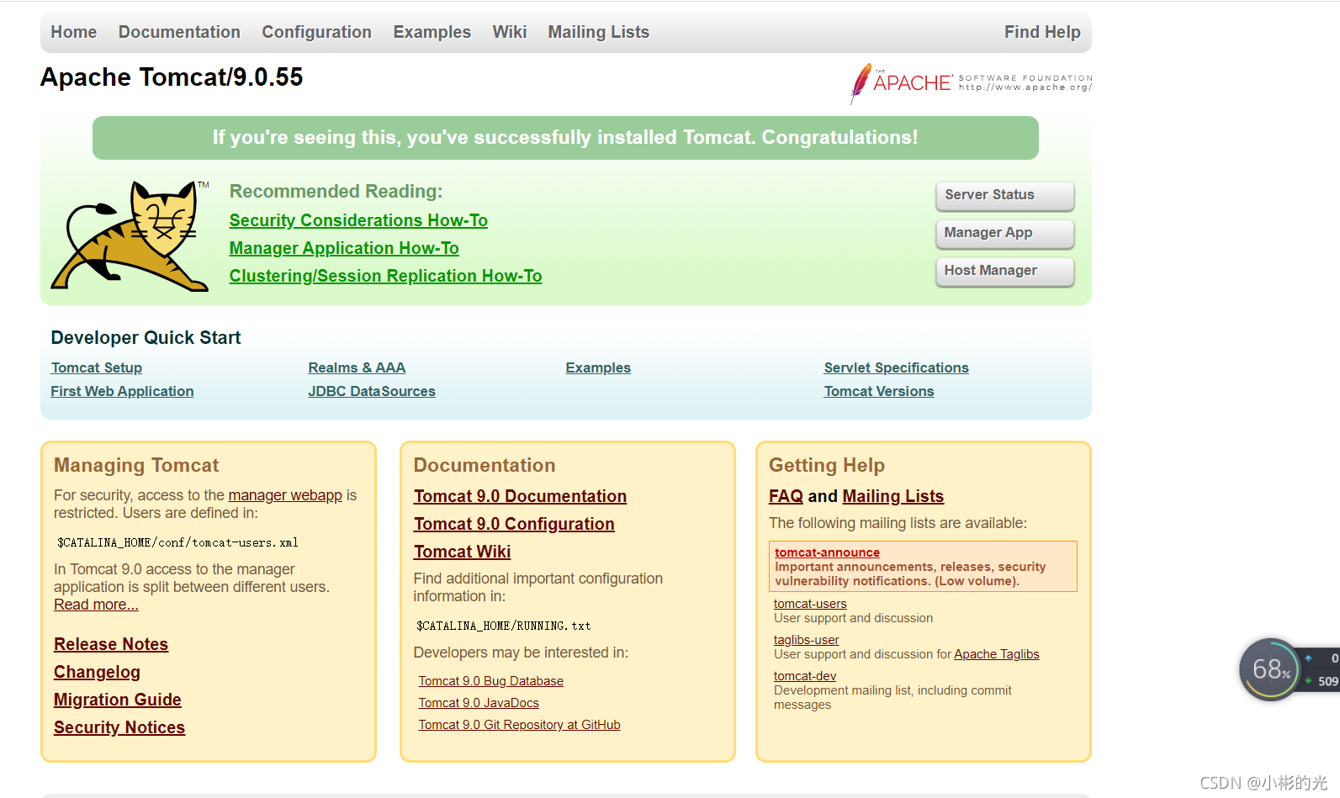Open the Apache Taglibs link
This screenshot has height=798, width=1340.
tap(997, 654)
